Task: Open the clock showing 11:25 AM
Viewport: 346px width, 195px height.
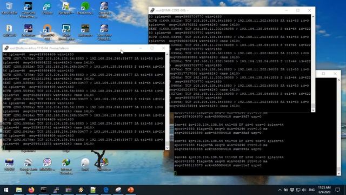Action: (324, 190)
